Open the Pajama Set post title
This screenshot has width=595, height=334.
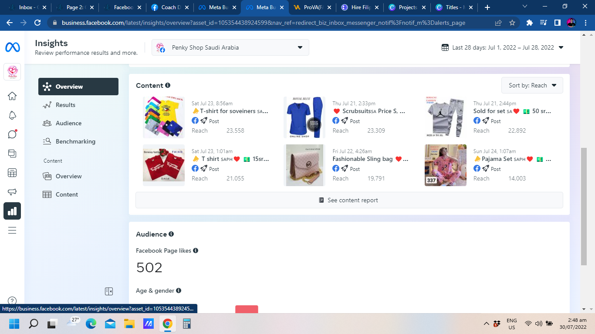pyautogui.click(x=512, y=159)
